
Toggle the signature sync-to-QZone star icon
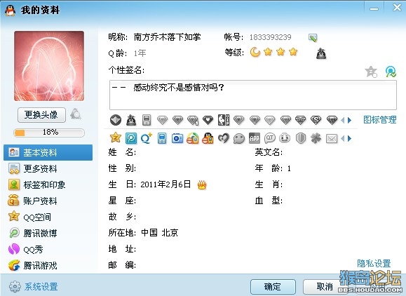[x=371, y=72]
